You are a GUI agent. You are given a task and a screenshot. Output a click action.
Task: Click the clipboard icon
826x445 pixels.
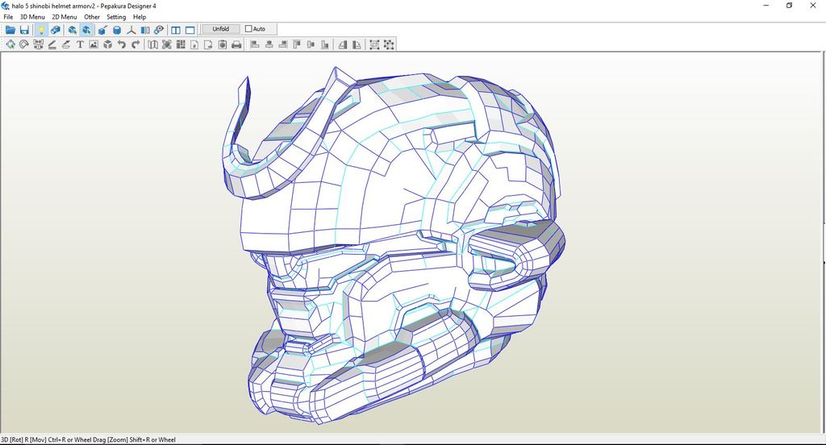click(223, 45)
